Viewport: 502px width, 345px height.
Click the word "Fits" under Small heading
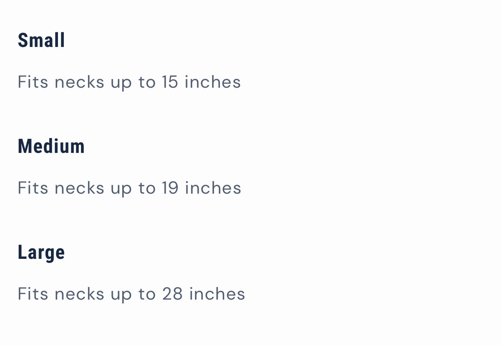click(33, 82)
